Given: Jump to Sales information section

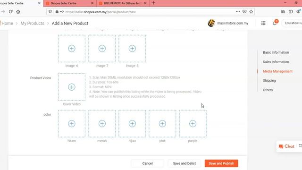Looking at the screenshot, I should coord(276,62).
